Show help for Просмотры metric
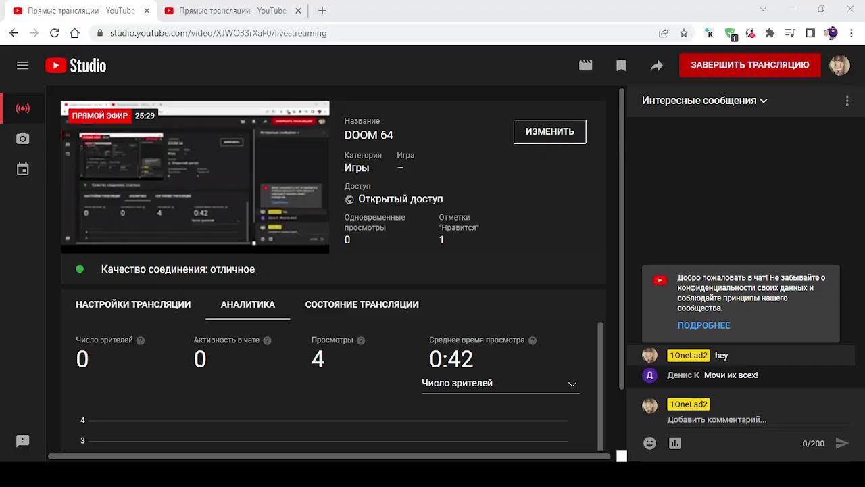 [x=361, y=340]
